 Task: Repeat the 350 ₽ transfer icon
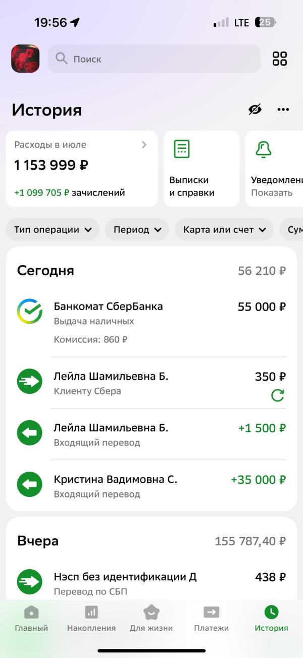pyautogui.click(x=278, y=395)
